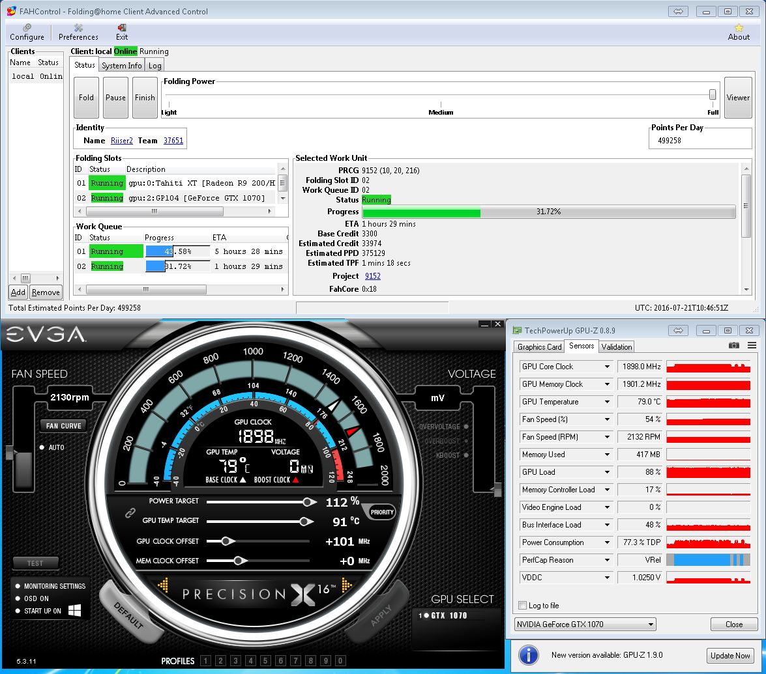The width and height of the screenshot is (766, 674).
Task: Click the Update Now button in GPU-Z
Action: (730, 656)
